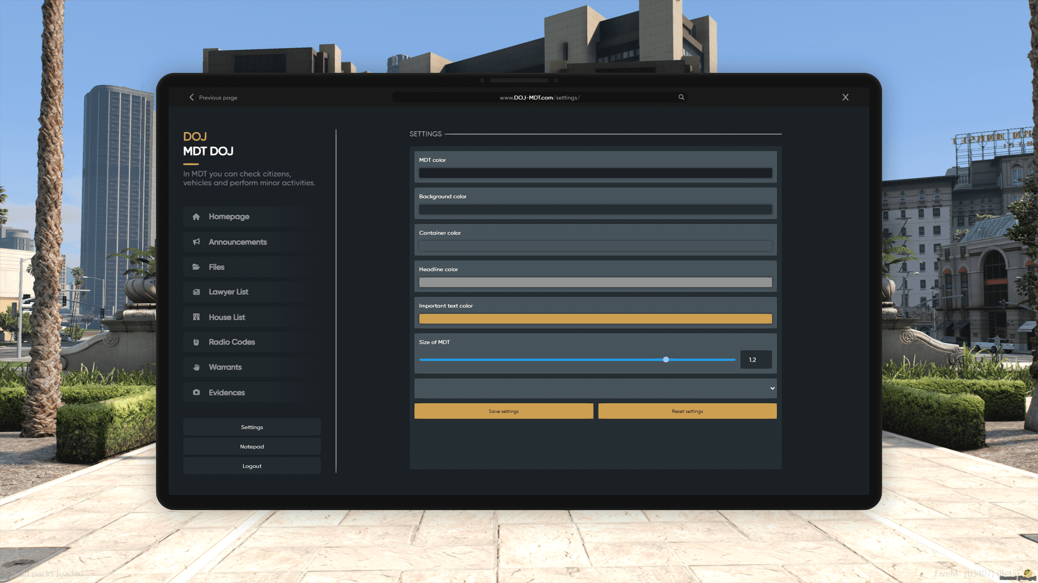
Task: Open the Lawyer List label
Action: pos(228,292)
